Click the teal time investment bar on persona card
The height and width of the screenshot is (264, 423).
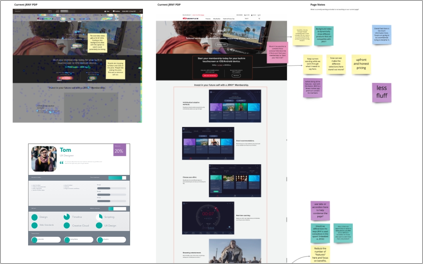pyautogui.click(x=117, y=178)
